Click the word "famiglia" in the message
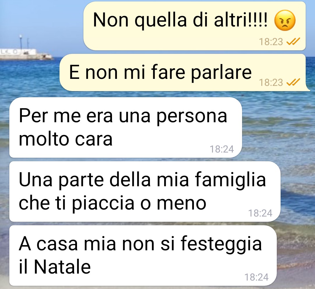Image resolution: width=315 pixels, height=289 pixels. coord(230,180)
